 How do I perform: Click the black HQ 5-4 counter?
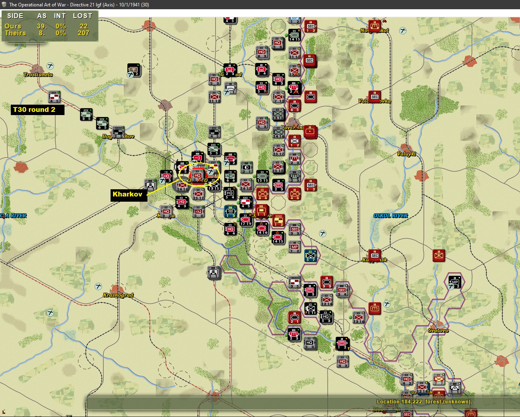tap(230, 193)
